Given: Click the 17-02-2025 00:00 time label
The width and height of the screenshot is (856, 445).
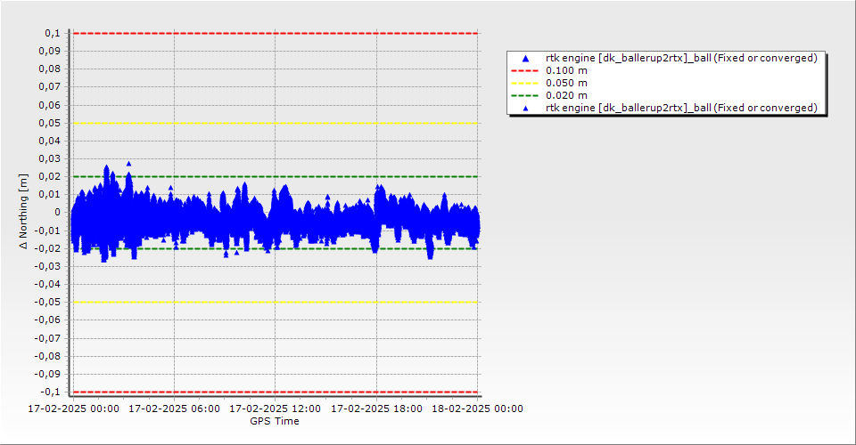Looking at the screenshot, I should [74, 409].
